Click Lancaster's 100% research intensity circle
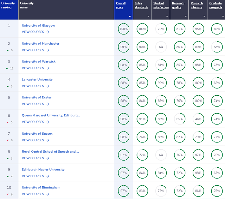Screen dimensions: 225x199 tap(198, 83)
